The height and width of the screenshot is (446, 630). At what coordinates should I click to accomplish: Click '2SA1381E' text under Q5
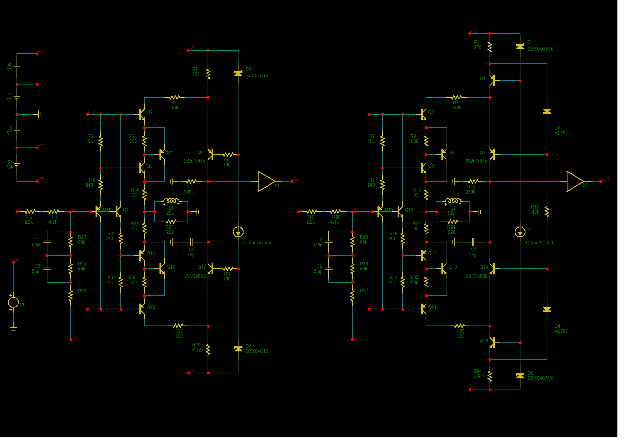[x=195, y=161]
